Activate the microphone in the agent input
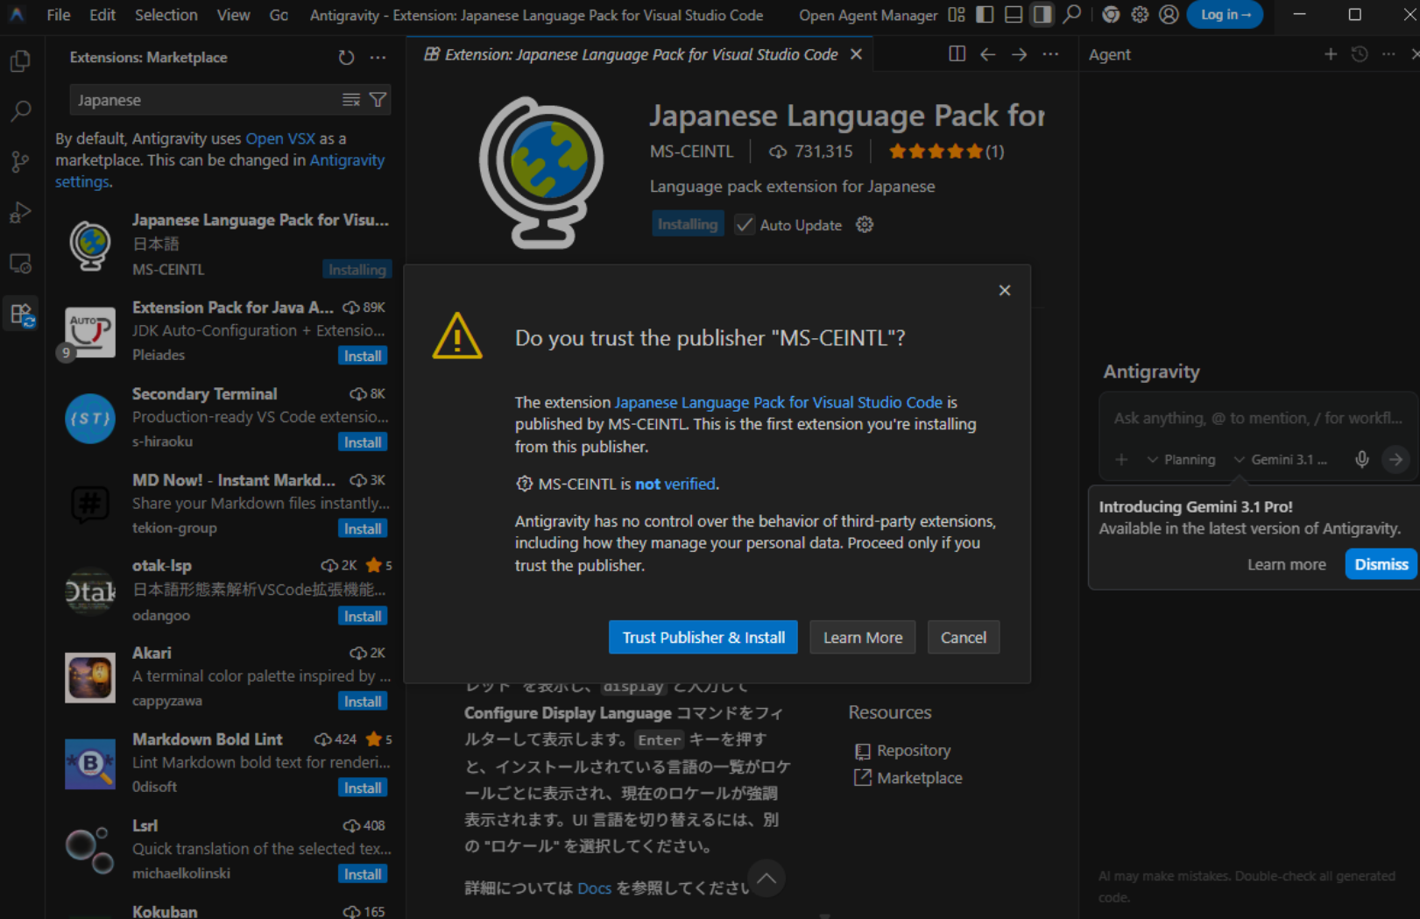This screenshot has height=919, width=1420. coord(1361,458)
